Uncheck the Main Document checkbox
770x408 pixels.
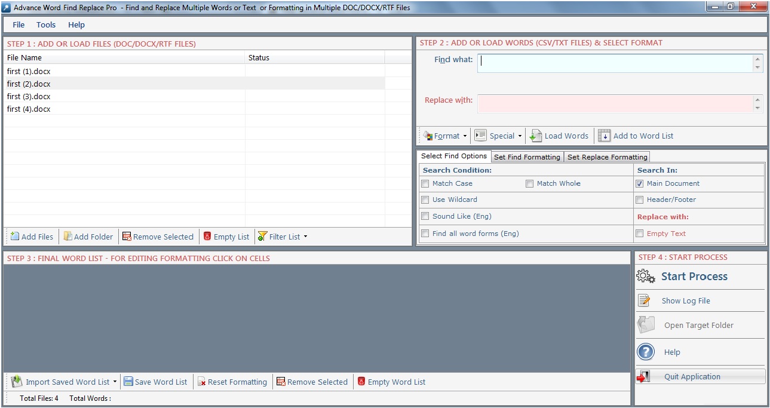640,183
